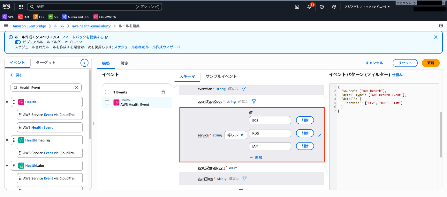The height and width of the screenshot is (197, 447).
Task: Delete the RDS value row
Action: coord(305,133)
